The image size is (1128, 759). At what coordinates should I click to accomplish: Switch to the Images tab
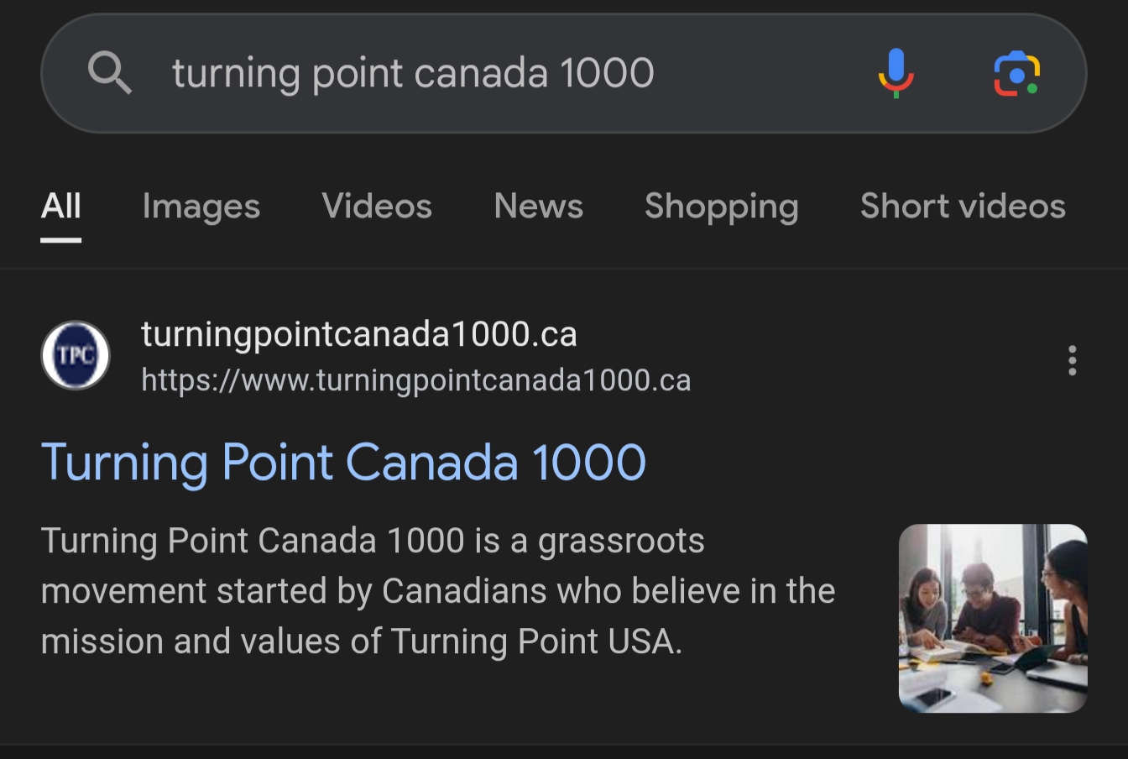pyautogui.click(x=201, y=206)
